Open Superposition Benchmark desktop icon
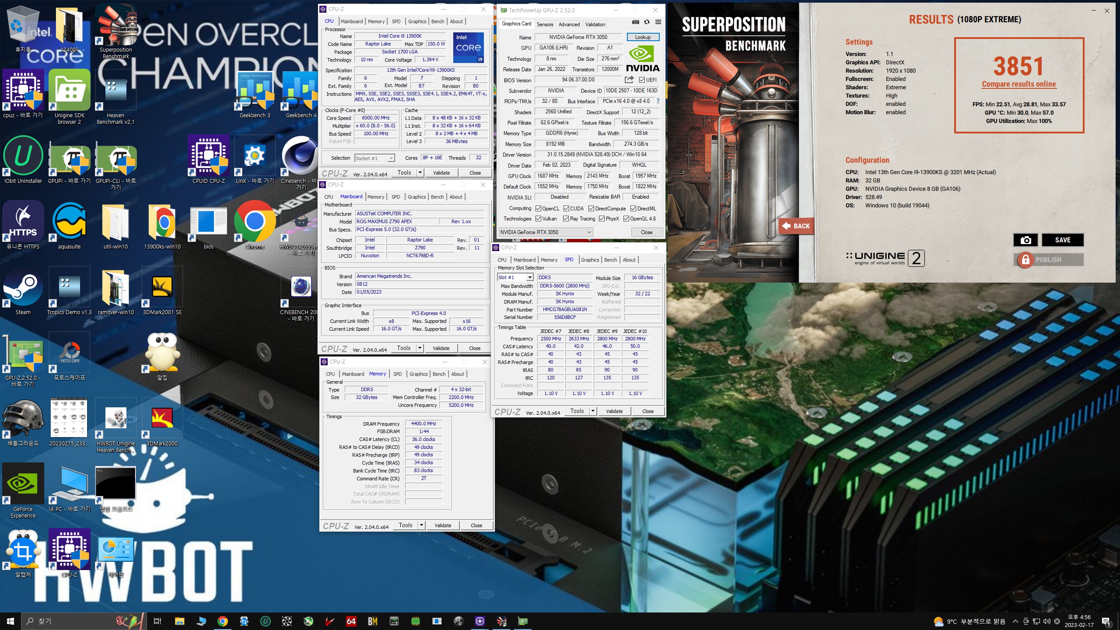 click(x=116, y=31)
